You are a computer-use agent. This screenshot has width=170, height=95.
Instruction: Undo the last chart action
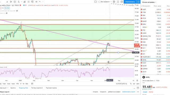tap(40, 2)
